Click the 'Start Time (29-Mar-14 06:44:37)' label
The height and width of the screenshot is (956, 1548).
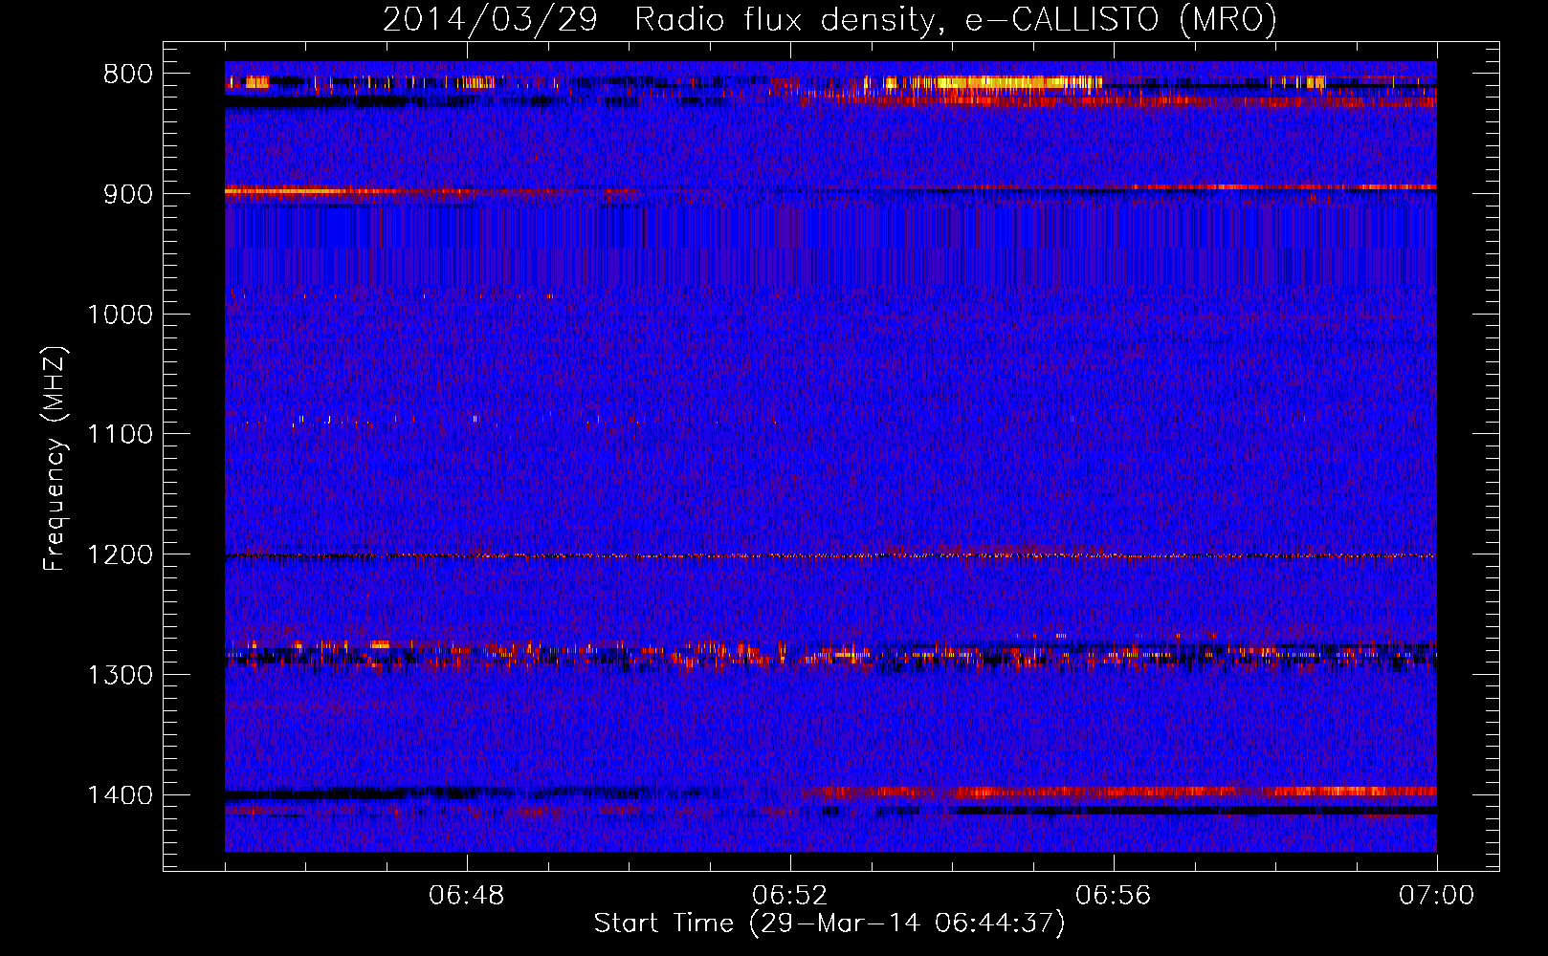pos(829,923)
